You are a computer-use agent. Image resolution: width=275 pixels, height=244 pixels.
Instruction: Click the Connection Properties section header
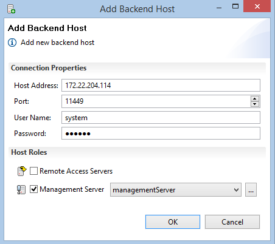[49, 68]
